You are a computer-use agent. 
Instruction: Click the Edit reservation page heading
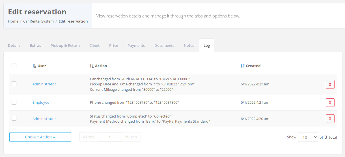point(37,12)
